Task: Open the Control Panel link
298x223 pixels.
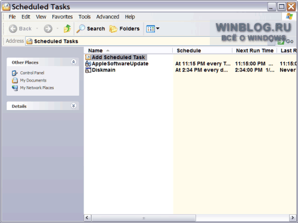Action: point(32,73)
